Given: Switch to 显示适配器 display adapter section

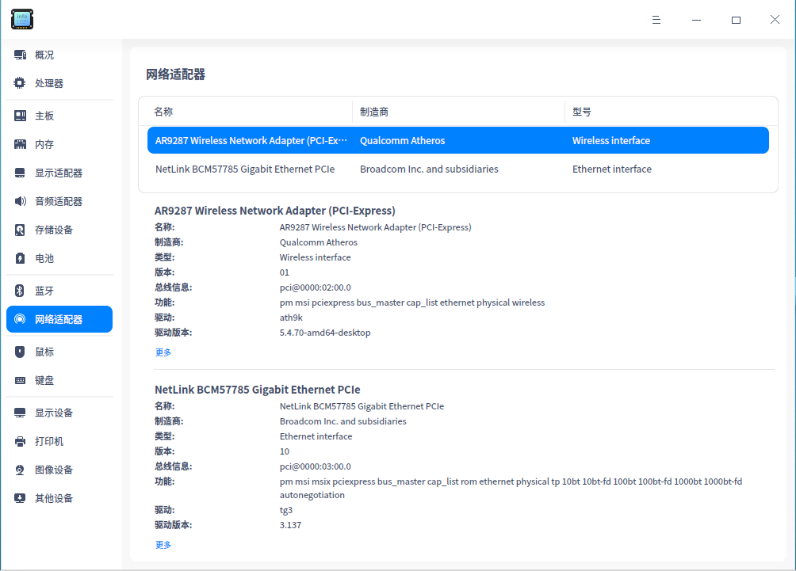Looking at the screenshot, I should click(59, 173).
